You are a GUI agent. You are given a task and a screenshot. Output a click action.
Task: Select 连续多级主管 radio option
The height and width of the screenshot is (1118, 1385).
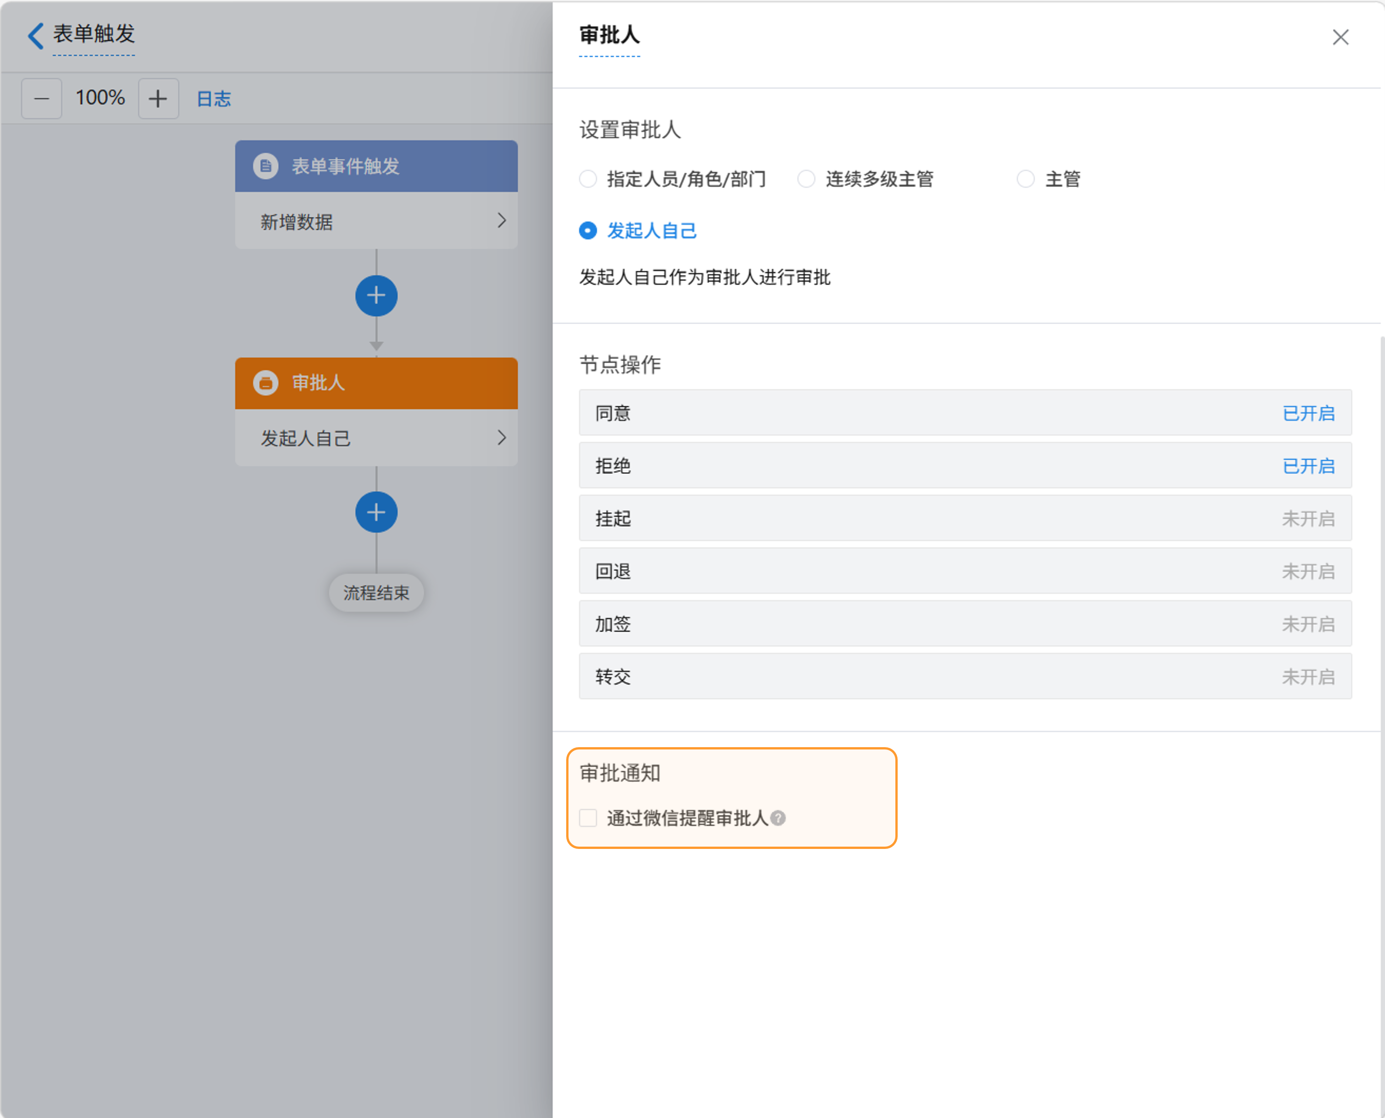pos(806,179)
